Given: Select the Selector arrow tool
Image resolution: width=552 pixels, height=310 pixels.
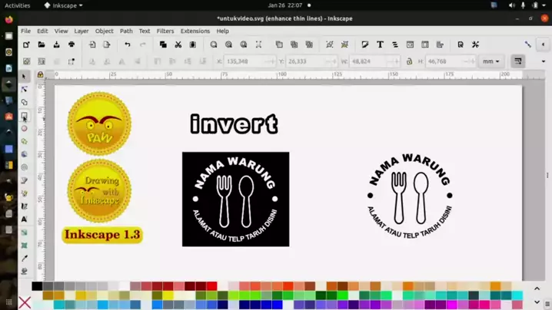Looking at the screenshot, I should 24,76.
